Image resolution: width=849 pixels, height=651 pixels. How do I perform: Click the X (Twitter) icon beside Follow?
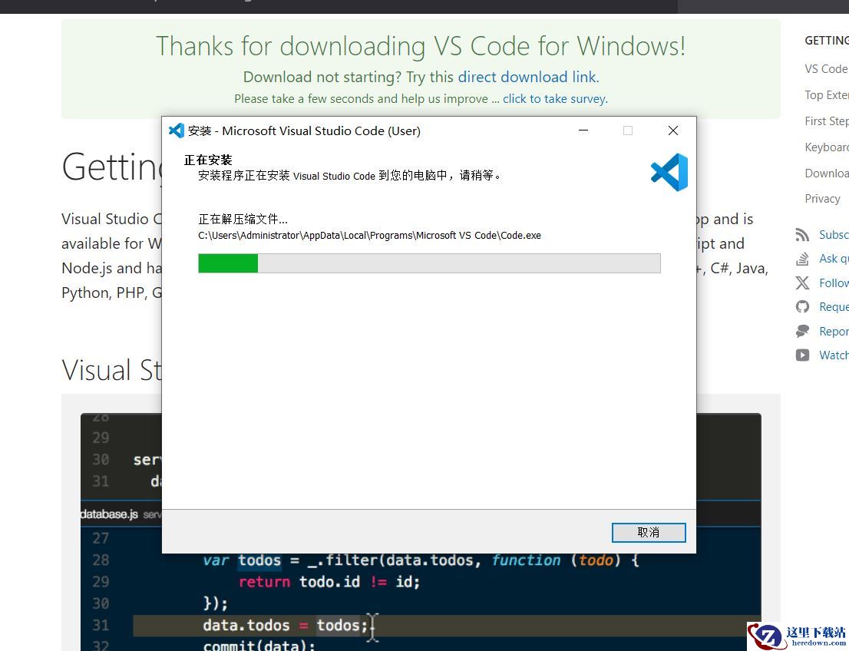click(x=802, y=283)
